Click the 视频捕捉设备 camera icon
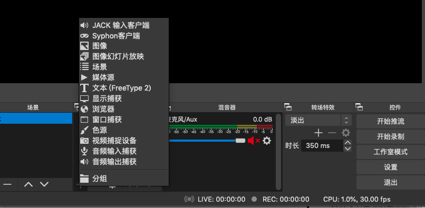 point(84,141)
